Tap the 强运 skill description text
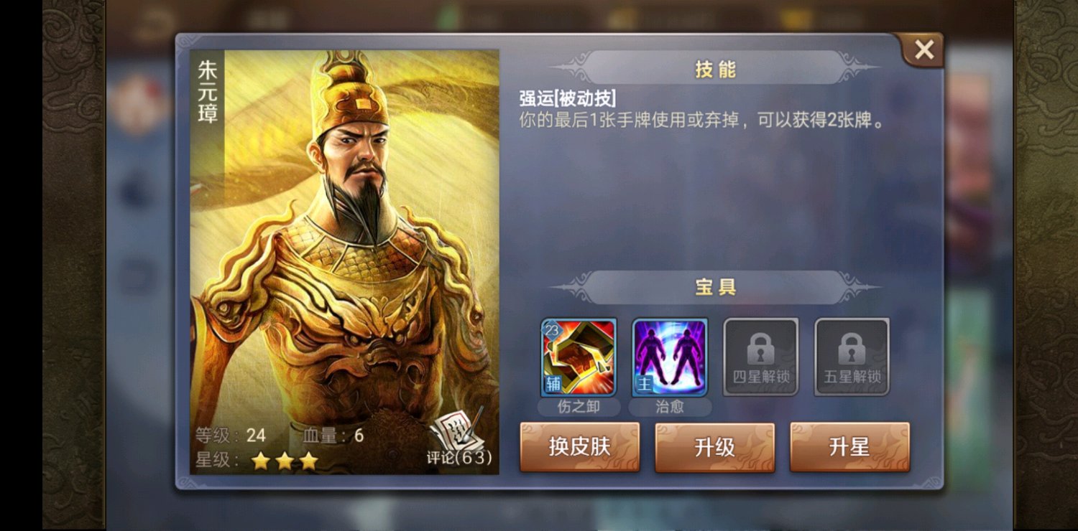Viewport: 1078px width, 531px height. point(702,121)
